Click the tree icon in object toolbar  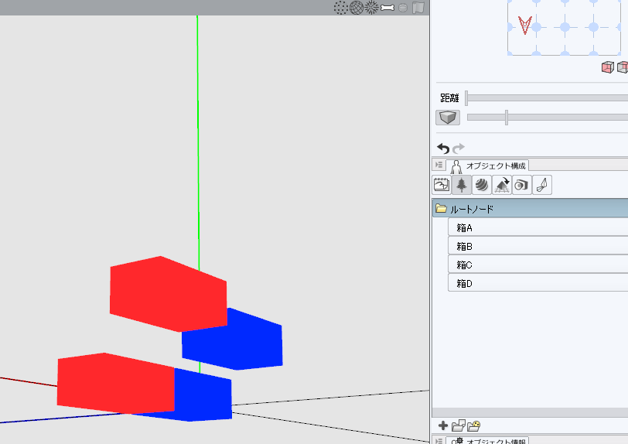click(x=462, y=185)
